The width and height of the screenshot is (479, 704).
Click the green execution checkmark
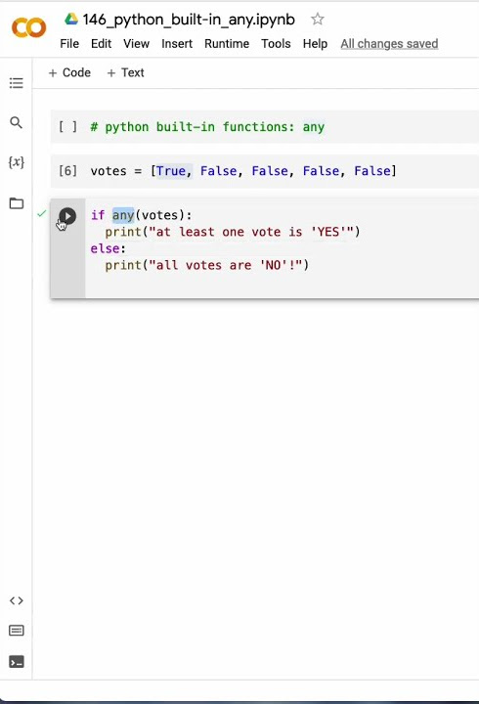(42, 214)
